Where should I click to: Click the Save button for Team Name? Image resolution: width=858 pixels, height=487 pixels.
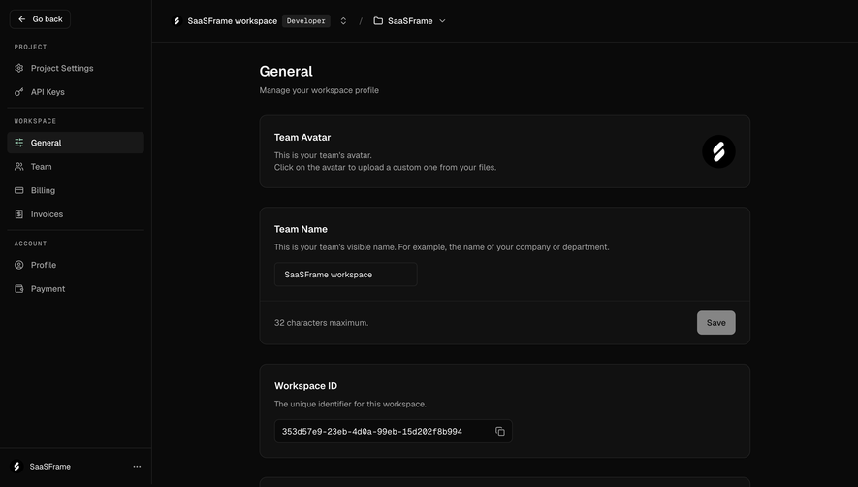coord(715,323)
